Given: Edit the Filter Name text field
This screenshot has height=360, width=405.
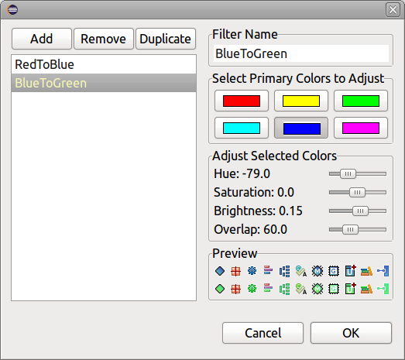Looking at the screenshot, I should [x=301, y=53].
